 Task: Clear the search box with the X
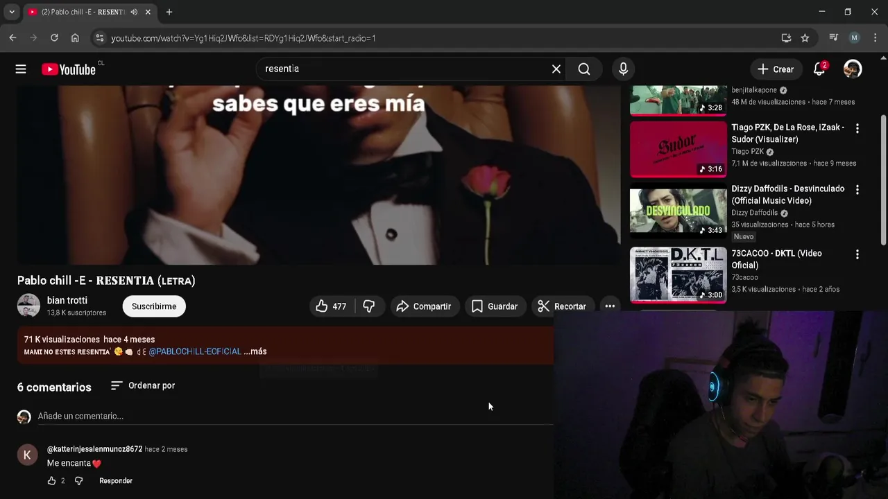tap(556, 69)
